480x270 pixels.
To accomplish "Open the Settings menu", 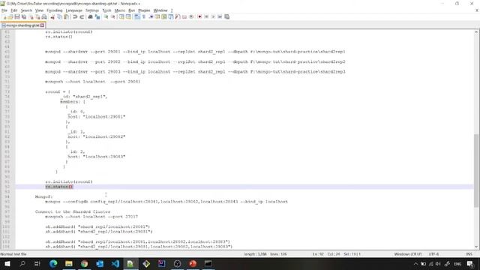I will coord(92,10).
